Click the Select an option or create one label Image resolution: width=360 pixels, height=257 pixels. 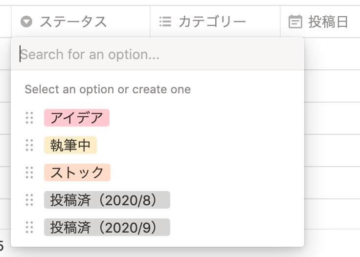pos(108,89)
